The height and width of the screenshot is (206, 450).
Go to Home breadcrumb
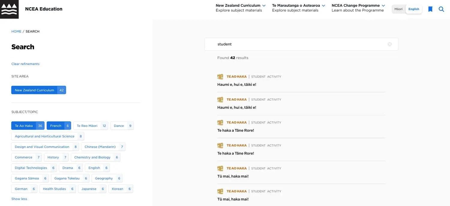point(16,31)
